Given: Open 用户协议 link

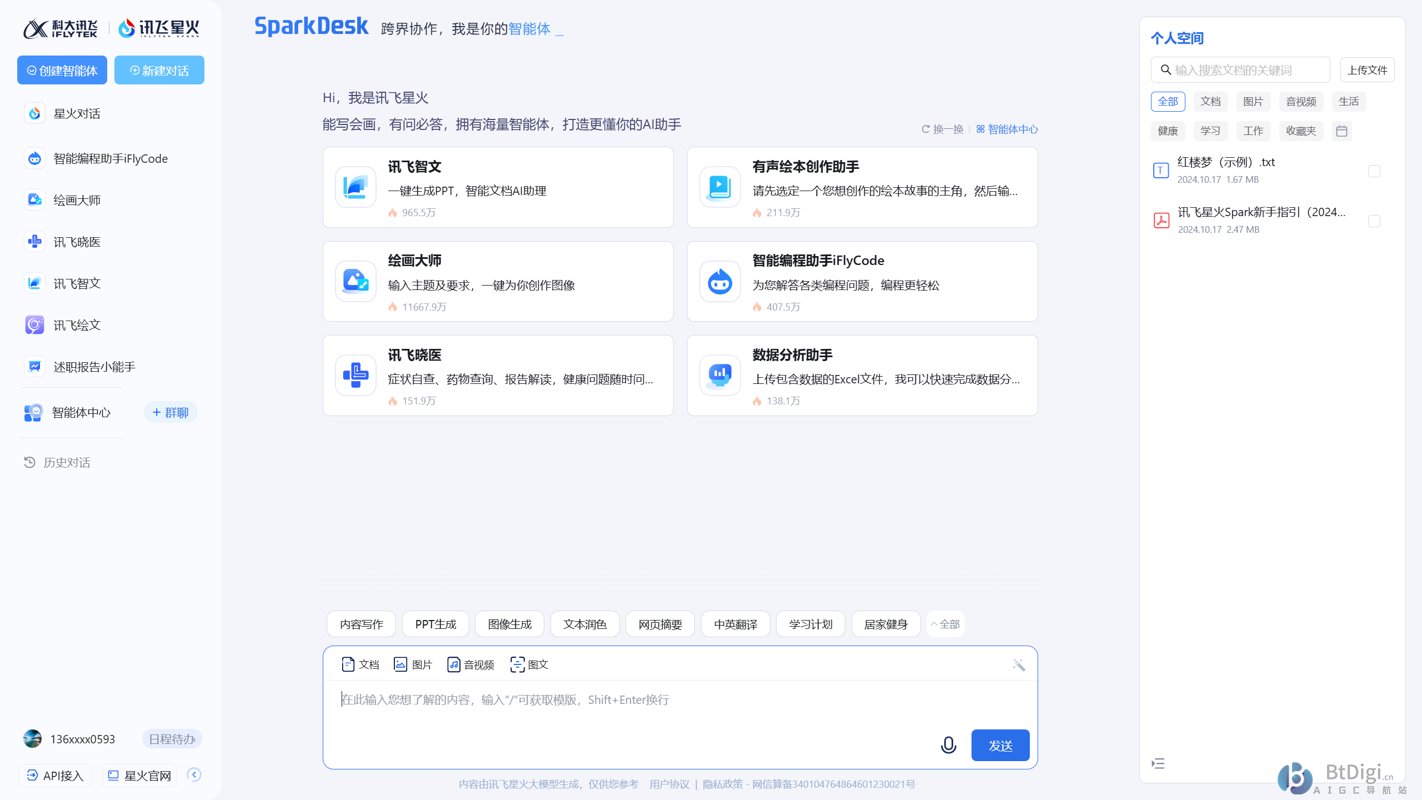Looking at the screenshot, I should pyautogui.click(x=669, y=784).
